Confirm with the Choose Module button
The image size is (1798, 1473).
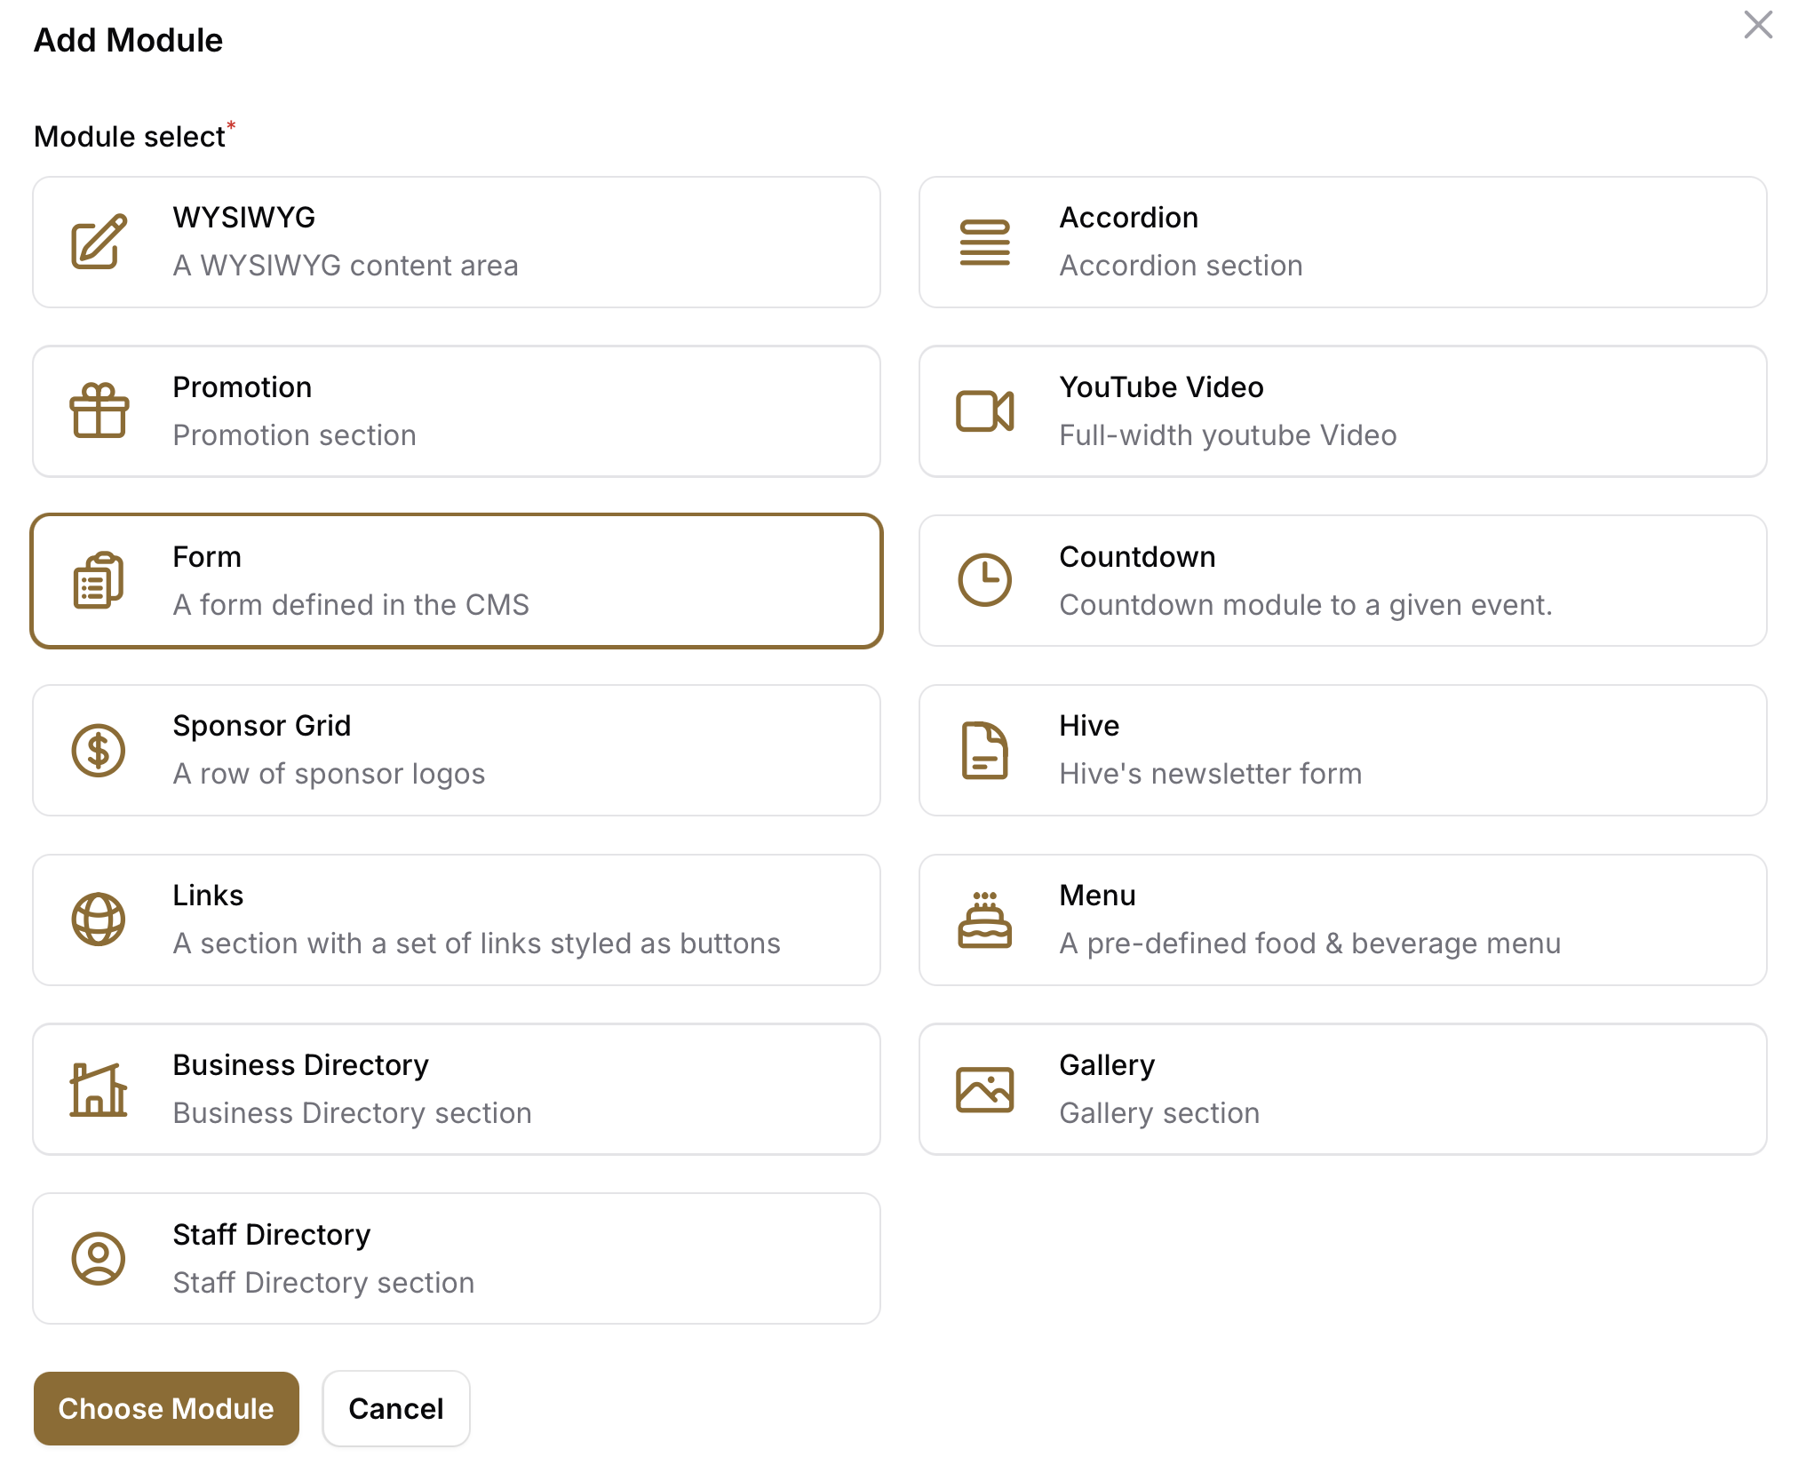[166, 1408]
